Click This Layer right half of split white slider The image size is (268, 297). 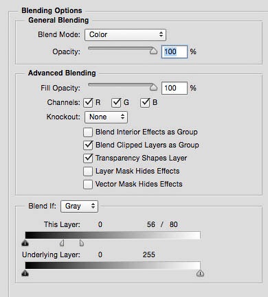(x=82, y=243)
